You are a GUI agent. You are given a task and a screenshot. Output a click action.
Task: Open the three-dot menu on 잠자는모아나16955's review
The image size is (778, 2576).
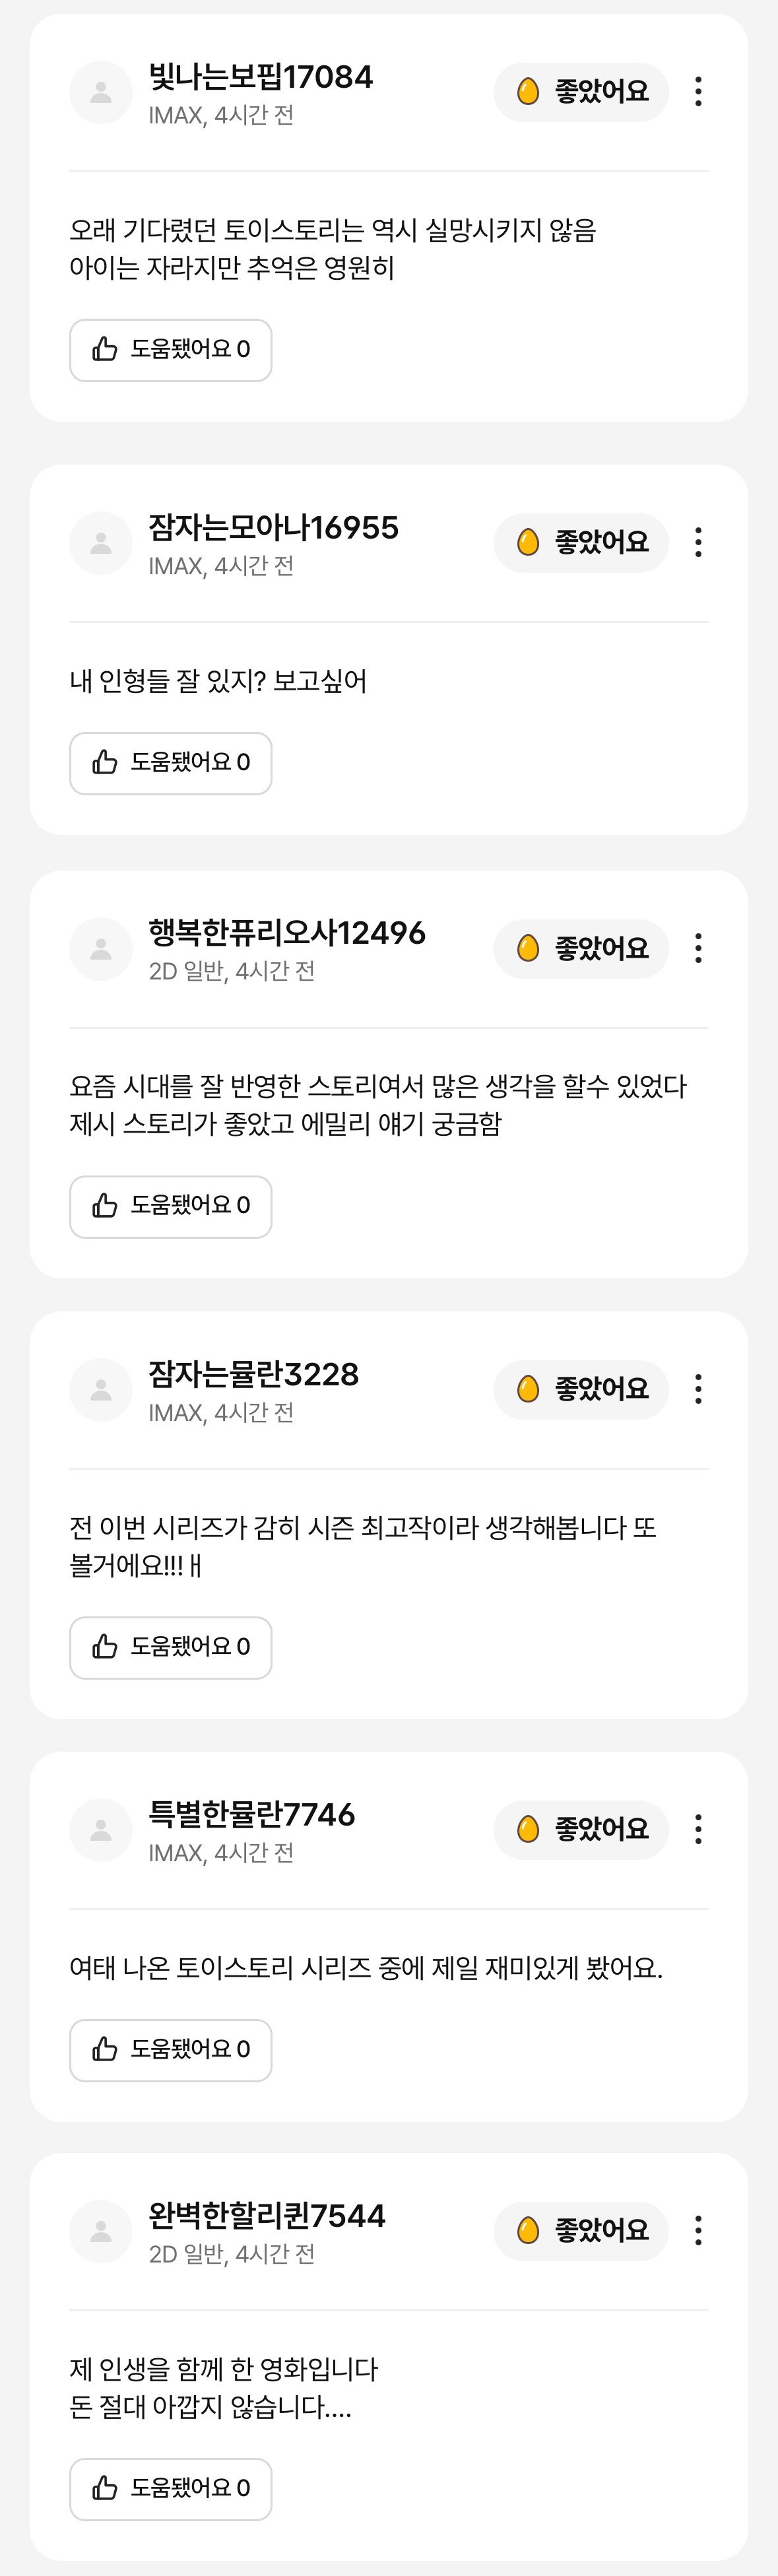[698, 543]
